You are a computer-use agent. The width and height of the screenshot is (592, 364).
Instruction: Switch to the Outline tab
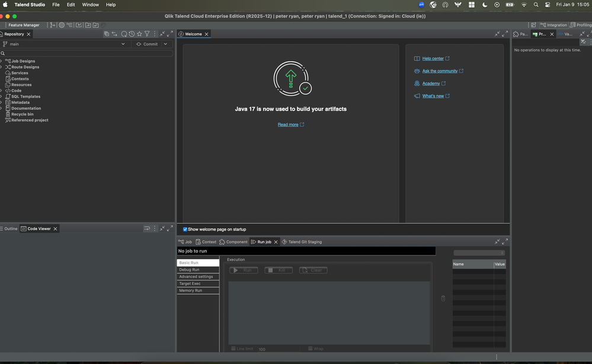coord(9,228)
